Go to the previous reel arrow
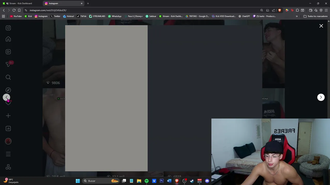This screenshot has height=185, width=330. pos(6,97)
